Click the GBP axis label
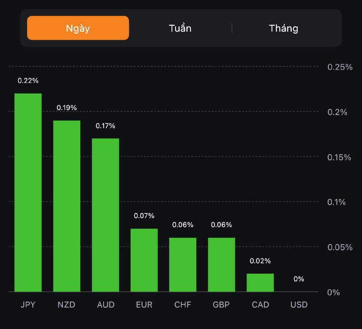The width and height of the screenshot is (362, 329). coord(222,305)
